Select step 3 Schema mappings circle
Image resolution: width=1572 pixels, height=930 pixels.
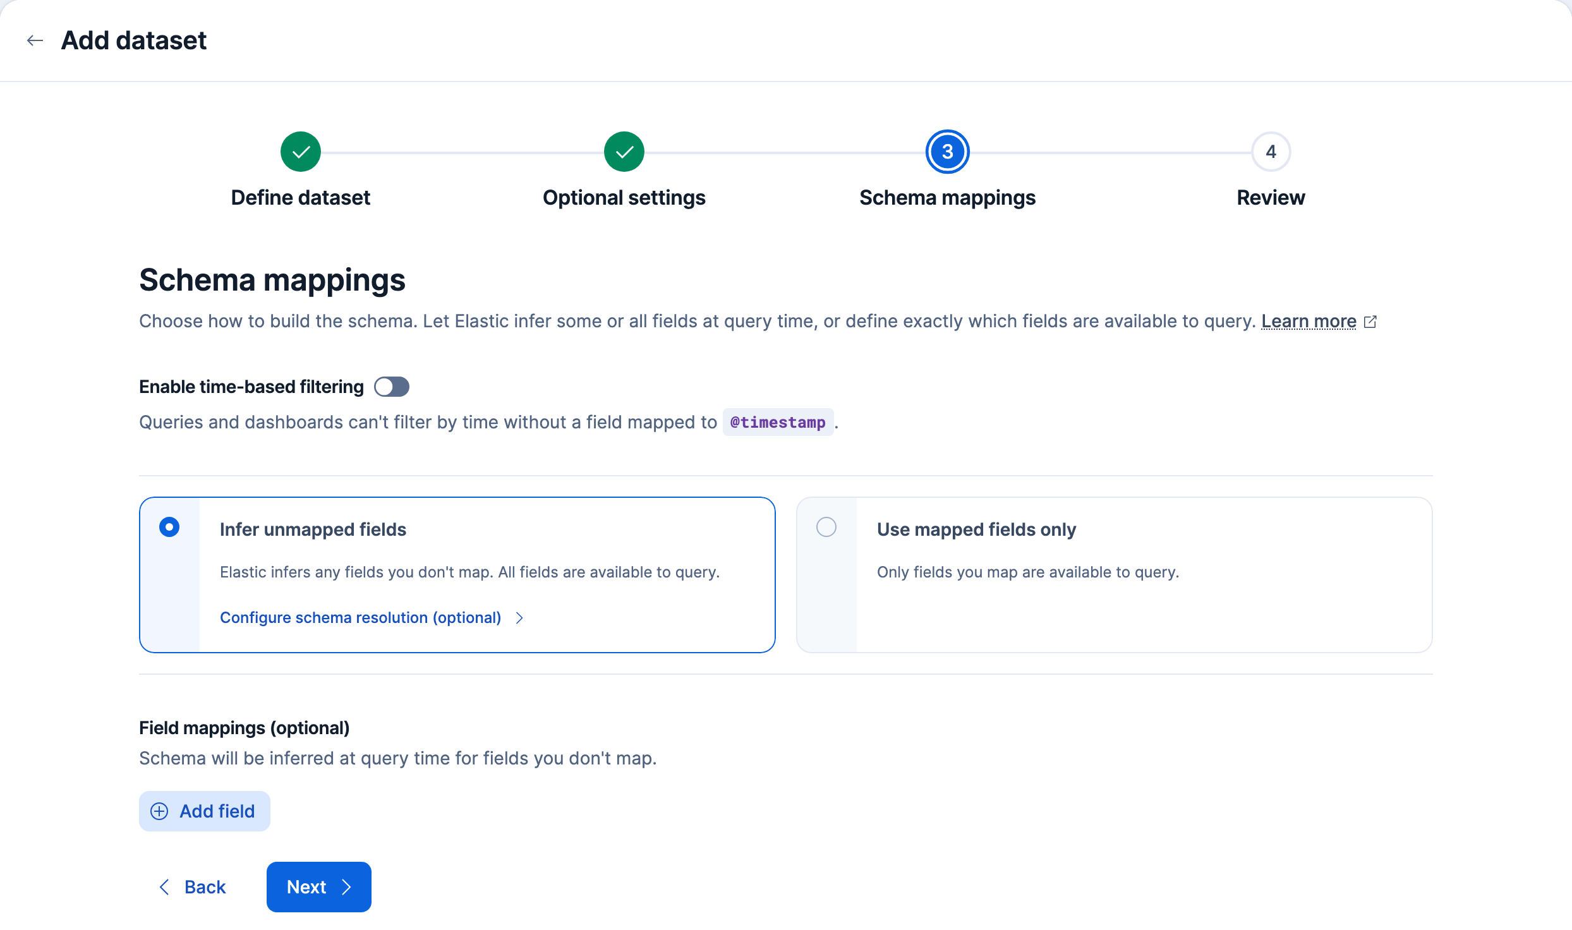tap(948, 152)
